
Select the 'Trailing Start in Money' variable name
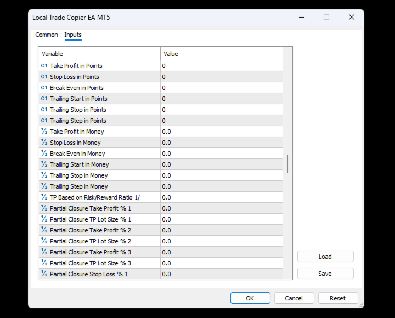80,164
